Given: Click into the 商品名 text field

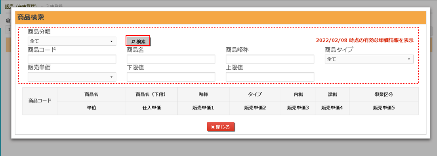Looking at the screenshot, I should click(171, 59).
